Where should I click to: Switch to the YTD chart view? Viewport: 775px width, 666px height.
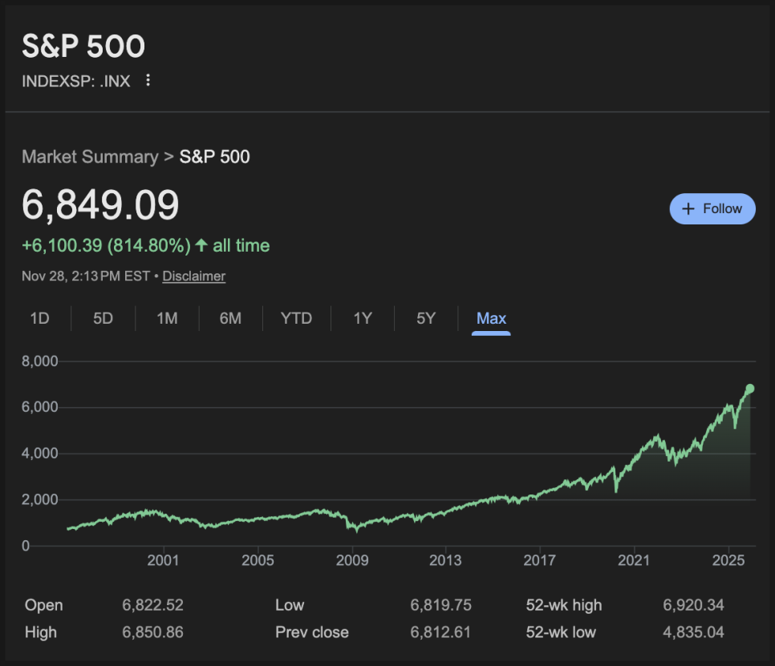[296, 318]
